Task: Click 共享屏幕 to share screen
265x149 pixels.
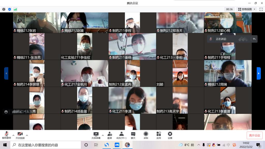Action: click(x=96, y=135)
